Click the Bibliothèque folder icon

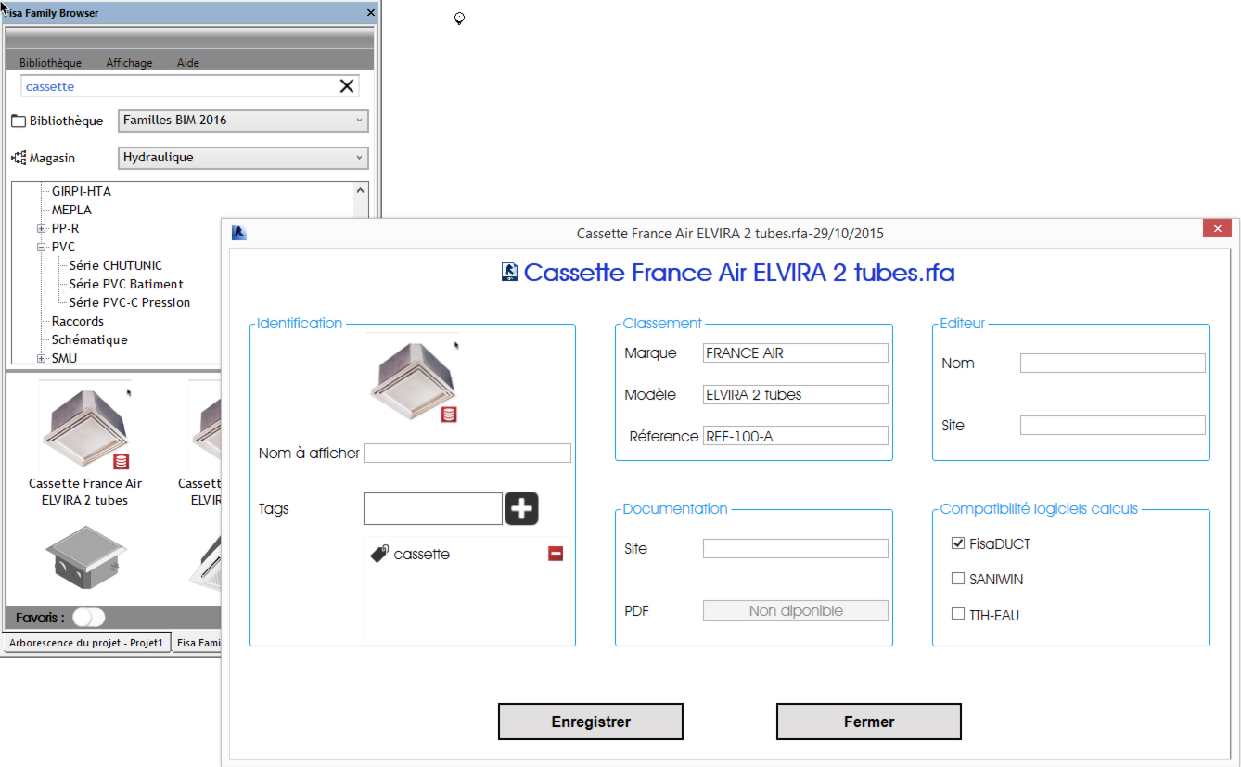coord(19,121)
